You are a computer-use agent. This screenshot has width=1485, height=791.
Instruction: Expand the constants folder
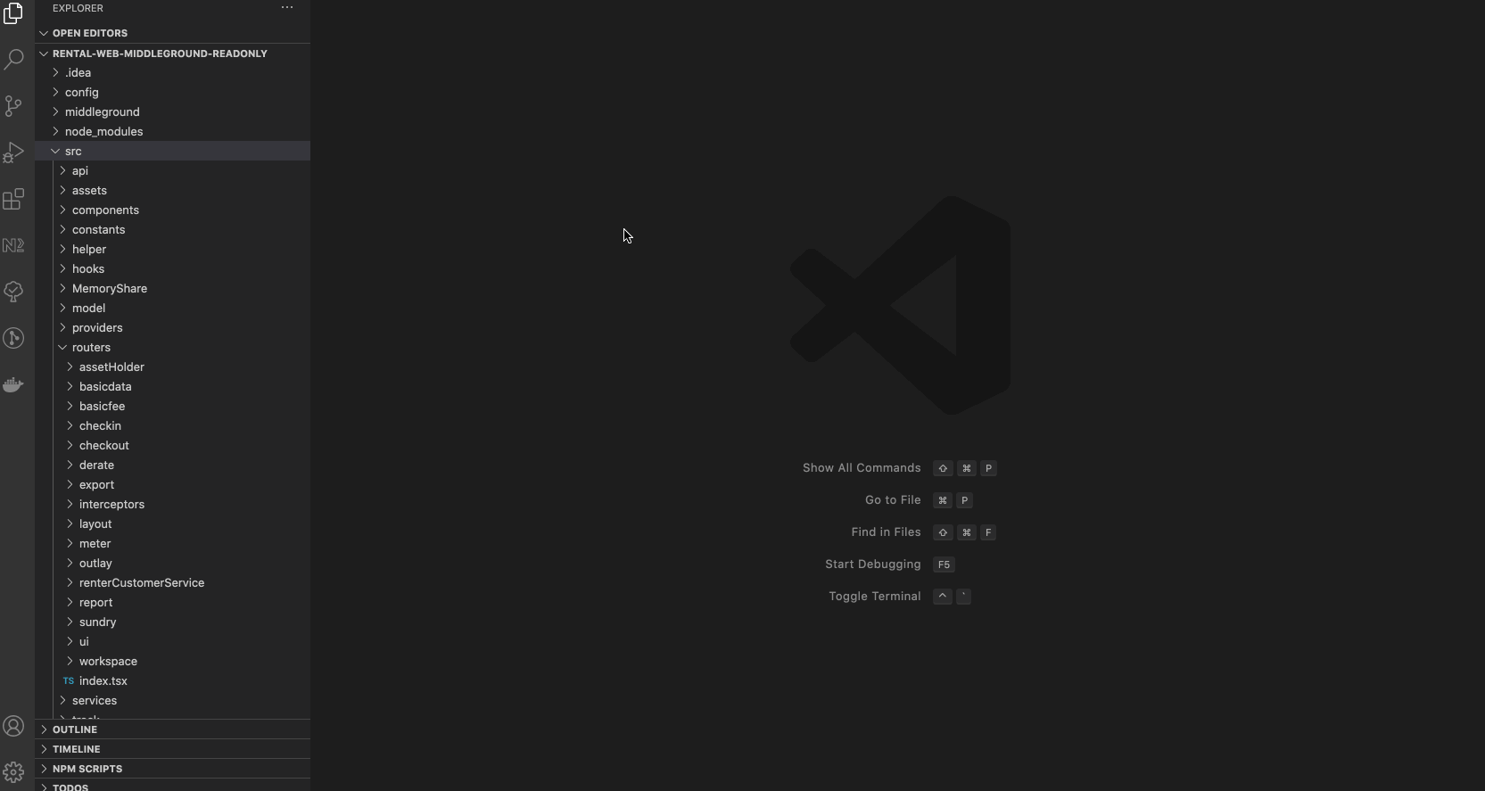pos(172,230)
